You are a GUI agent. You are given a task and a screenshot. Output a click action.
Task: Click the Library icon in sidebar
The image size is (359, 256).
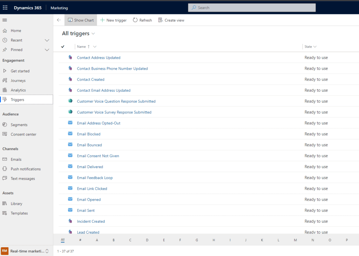[5, 203]
